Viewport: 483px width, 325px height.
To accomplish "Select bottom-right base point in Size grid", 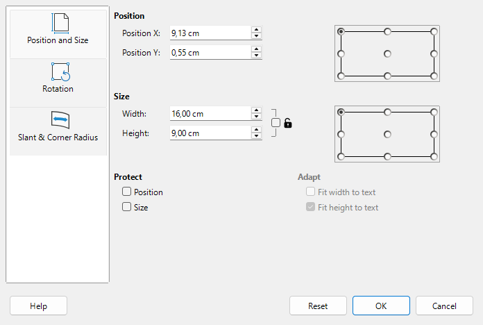I will pyautogui.click(x=434, y=156).
